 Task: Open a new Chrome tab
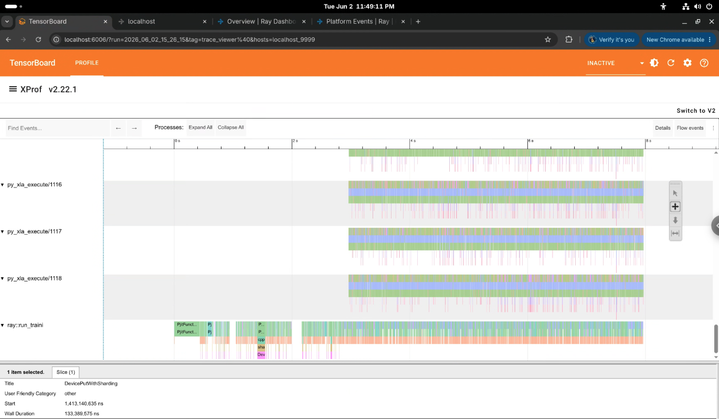coord(418,22)
